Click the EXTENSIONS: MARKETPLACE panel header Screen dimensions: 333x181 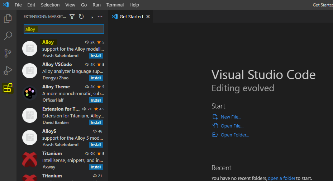click(45, 17)
